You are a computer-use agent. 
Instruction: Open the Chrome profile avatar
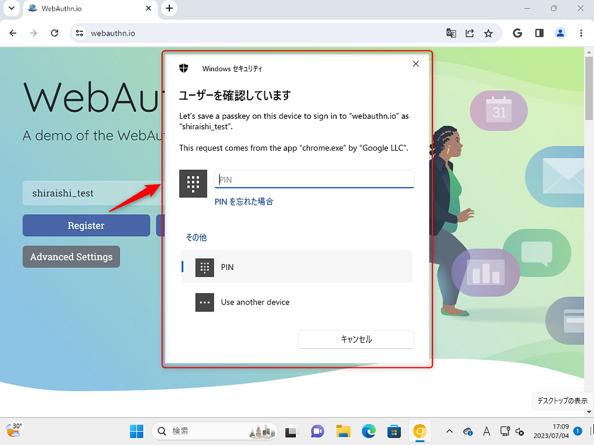tap(560, 33)
